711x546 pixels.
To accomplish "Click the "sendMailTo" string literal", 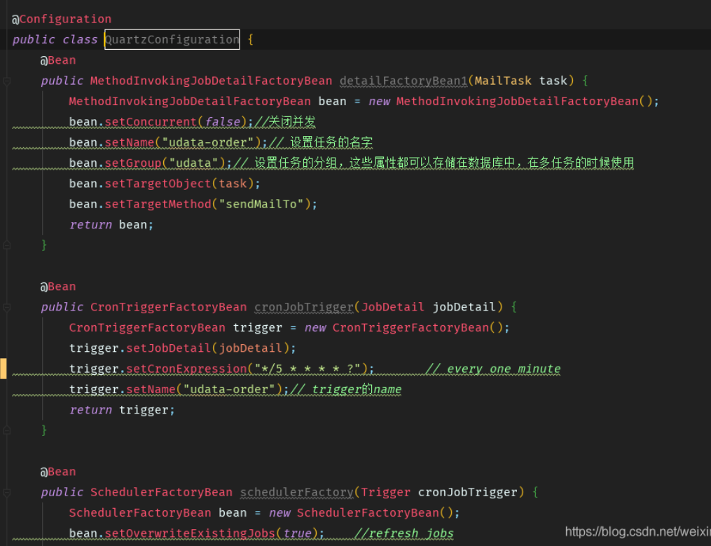I will point(261,204).
